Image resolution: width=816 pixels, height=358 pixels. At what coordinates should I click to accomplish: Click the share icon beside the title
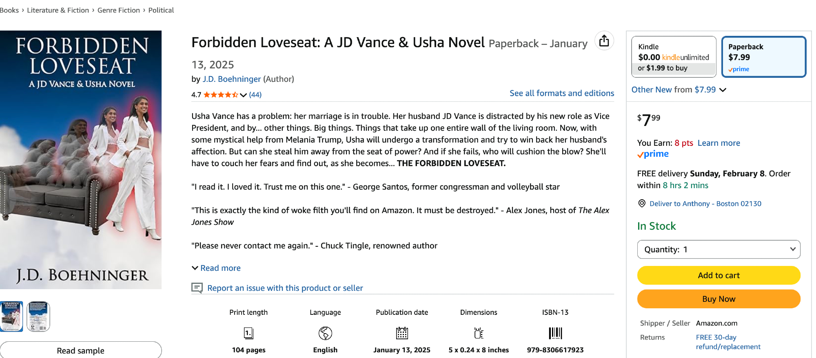[x=604, y=41]
